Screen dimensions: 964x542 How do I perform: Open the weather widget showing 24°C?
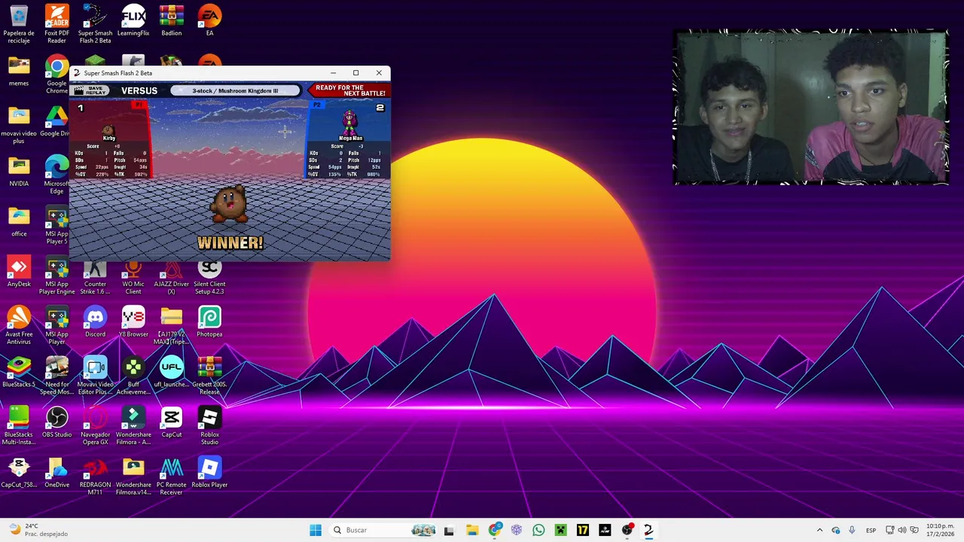point(38,530)
